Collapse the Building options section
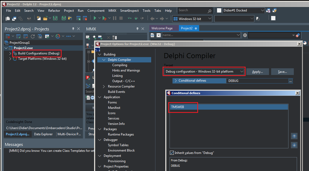The width and height of the screenshot is (309, 171). [100, 54]
